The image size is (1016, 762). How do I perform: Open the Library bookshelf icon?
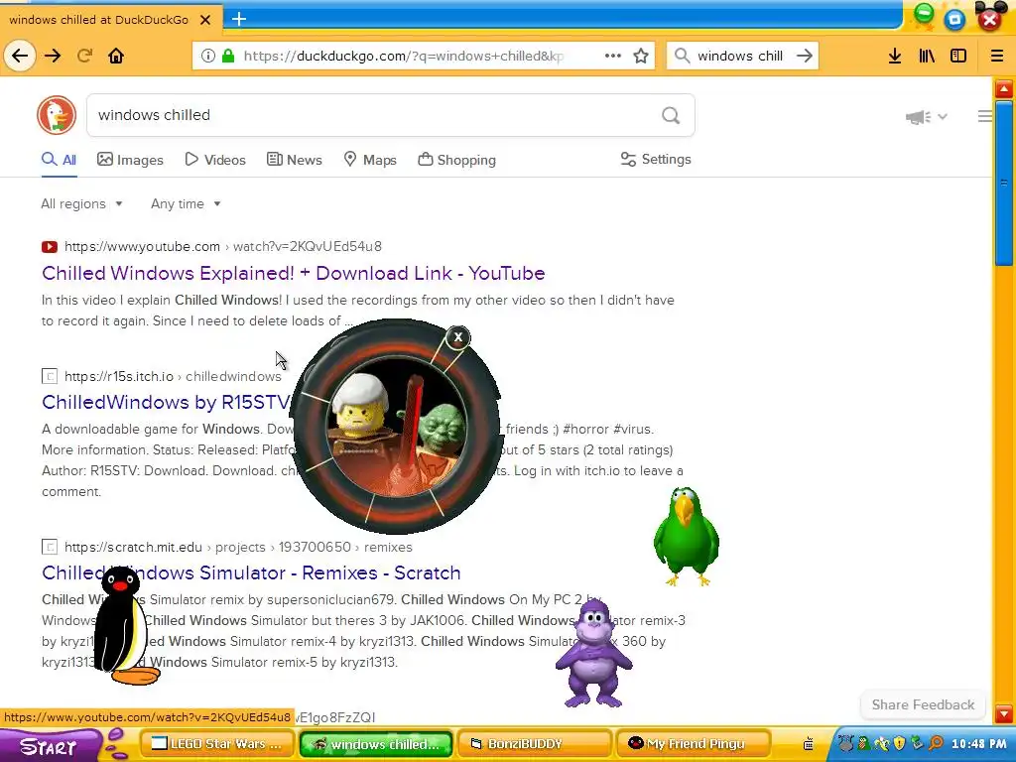click(927, 56)
